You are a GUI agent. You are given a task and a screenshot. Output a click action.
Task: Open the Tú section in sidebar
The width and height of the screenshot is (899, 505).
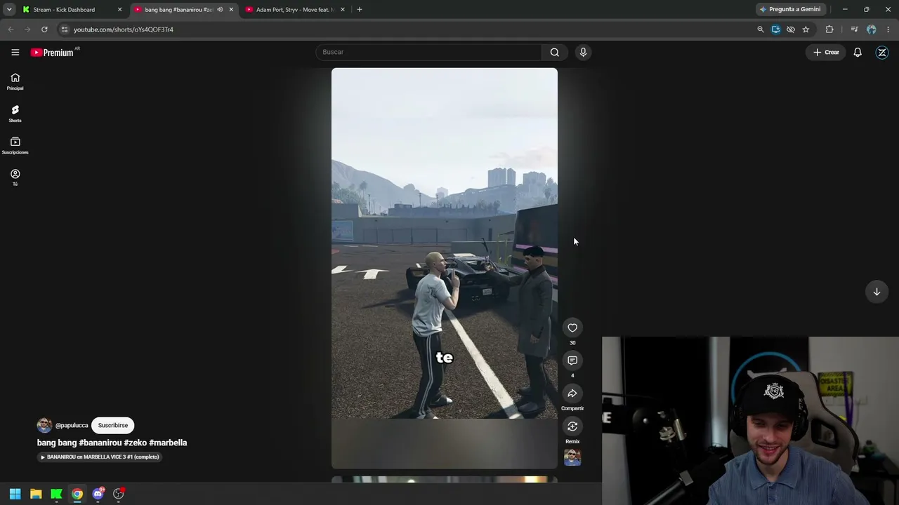pos(15,177)
